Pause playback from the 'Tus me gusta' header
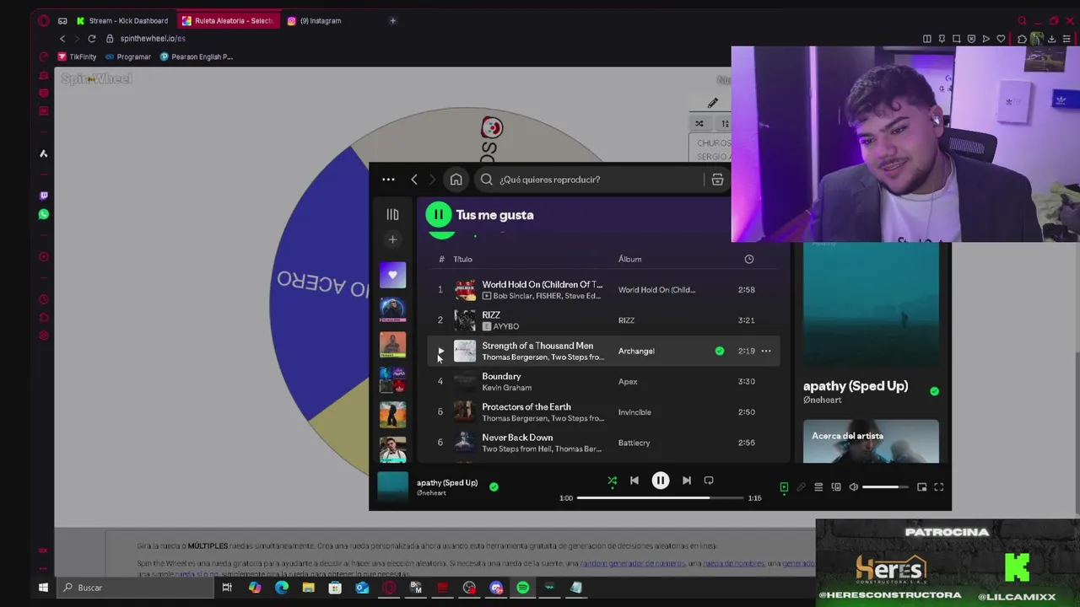This screenshot has width=1080, height=607. (x=439, y=215)
